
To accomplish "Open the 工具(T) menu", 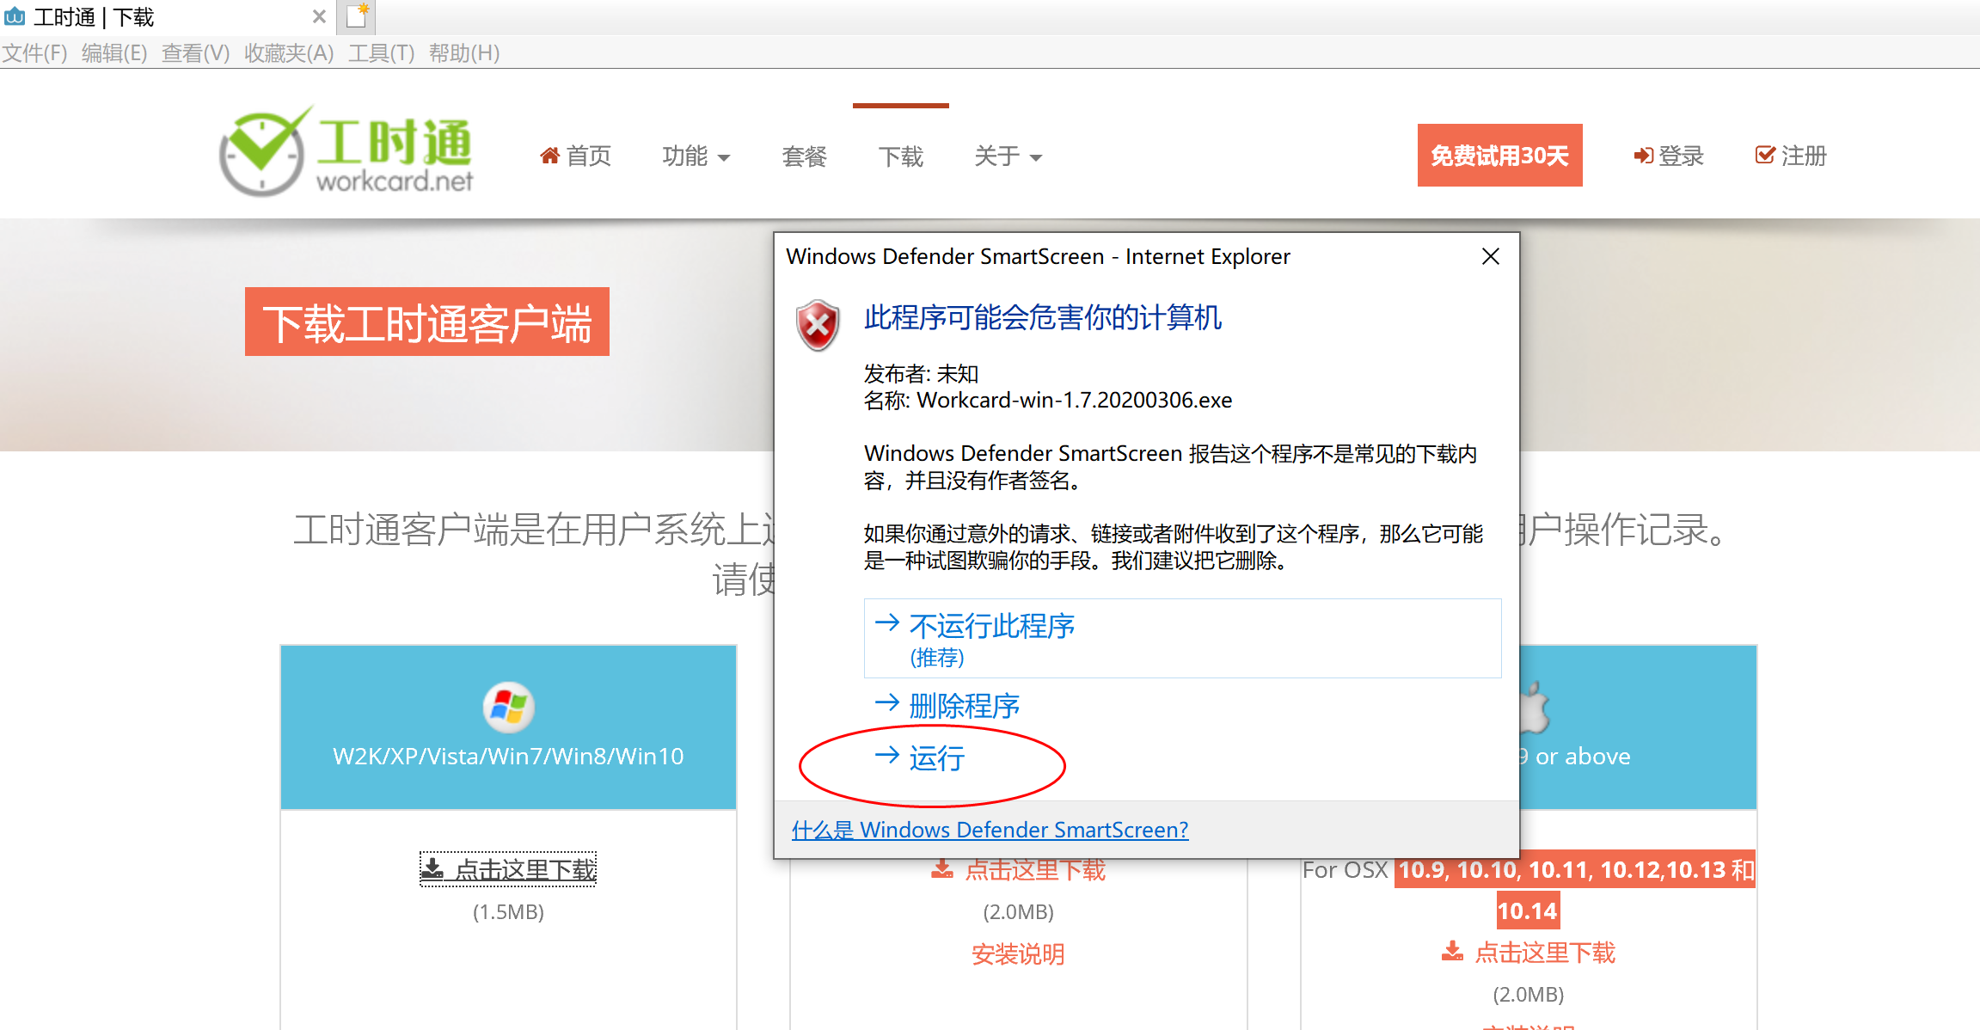I will (x=381, y=53).
